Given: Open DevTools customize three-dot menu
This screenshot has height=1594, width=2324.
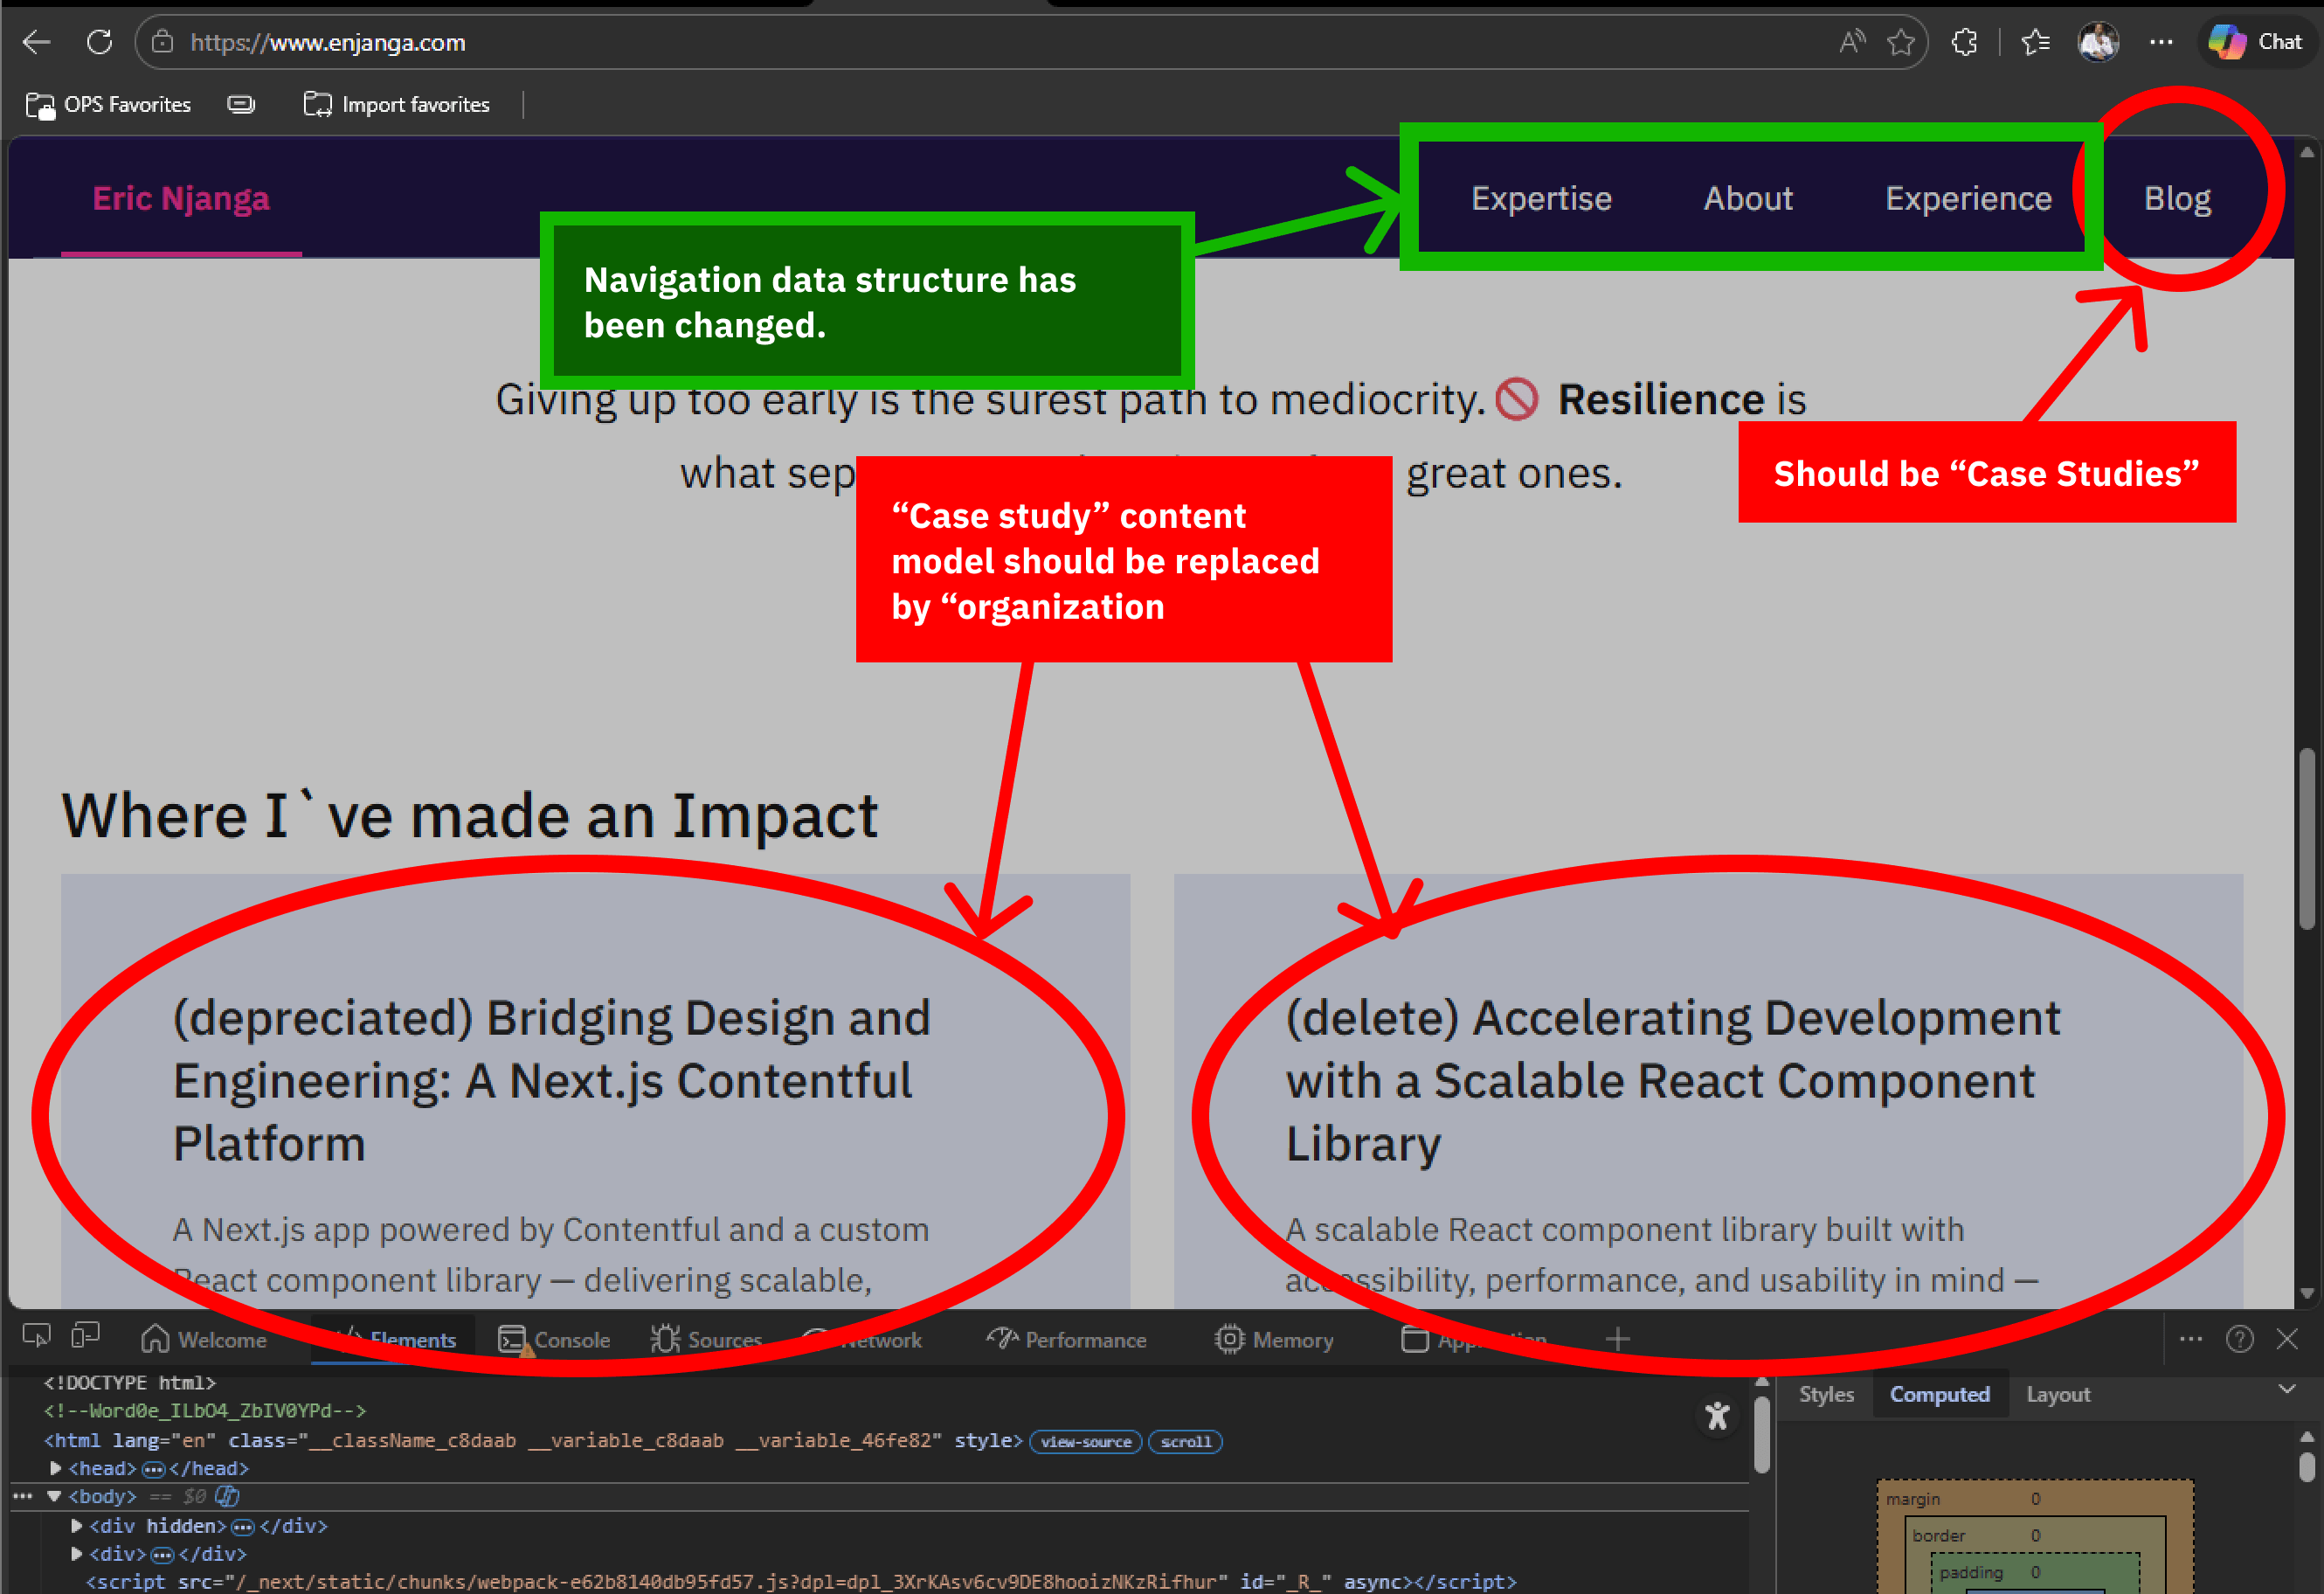Looking at the screenshot, I should click(2190, 1339).
